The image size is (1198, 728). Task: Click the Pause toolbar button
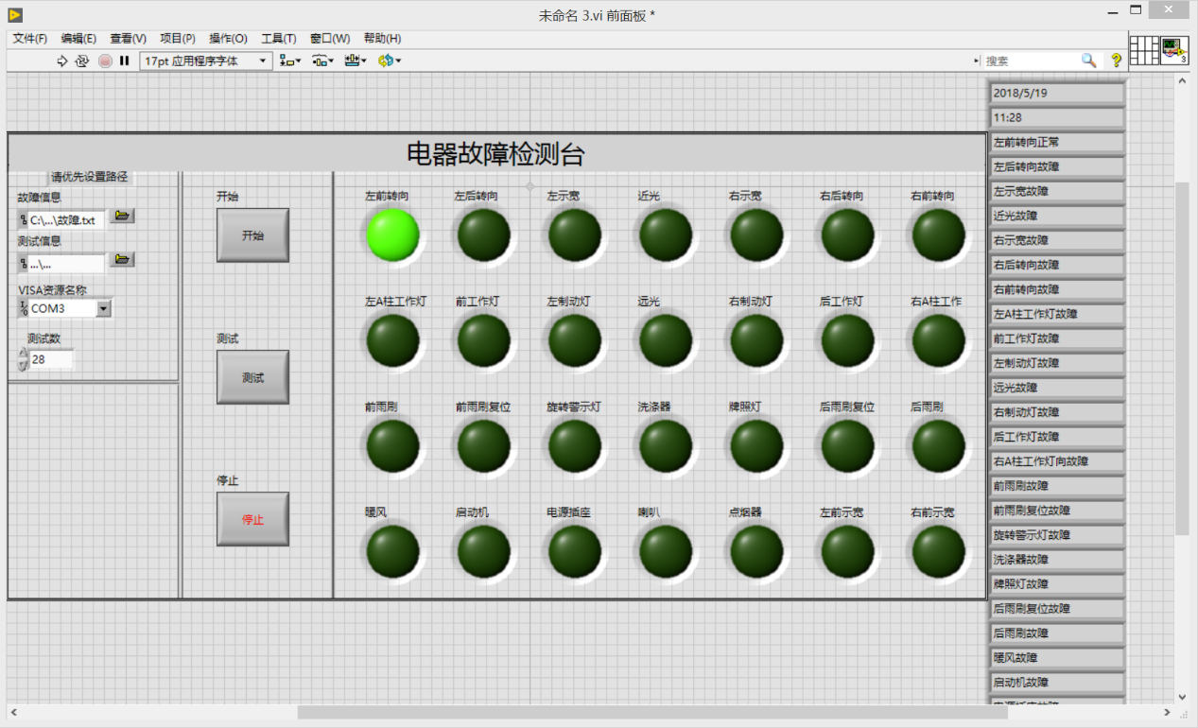click(124, 61)
